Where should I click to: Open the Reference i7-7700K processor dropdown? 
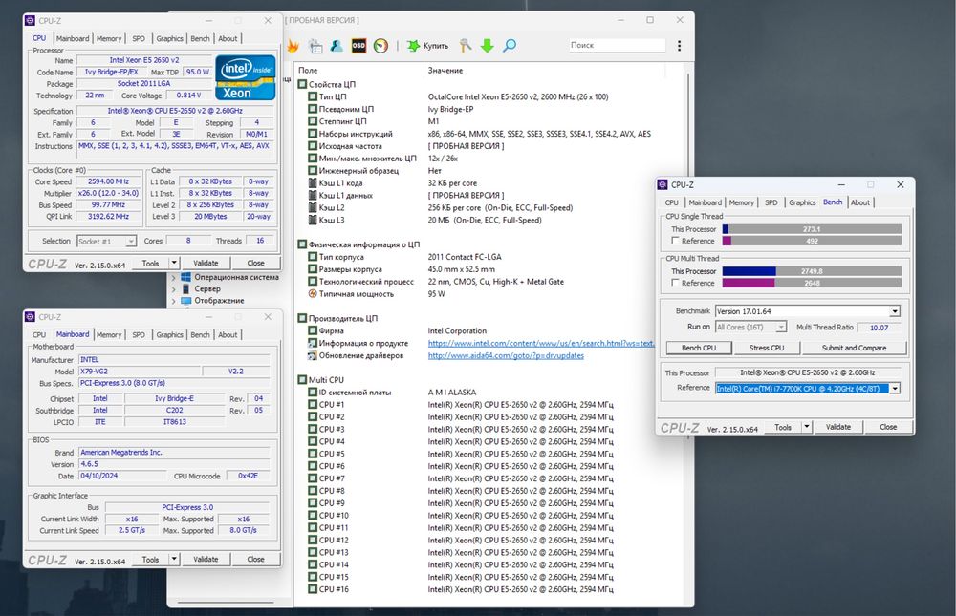tap(895, 388)
